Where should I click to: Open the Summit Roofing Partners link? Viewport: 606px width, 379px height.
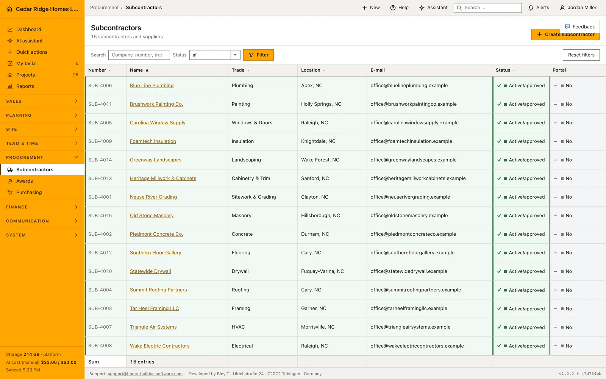pyautogui.click(x=158, y=290)
